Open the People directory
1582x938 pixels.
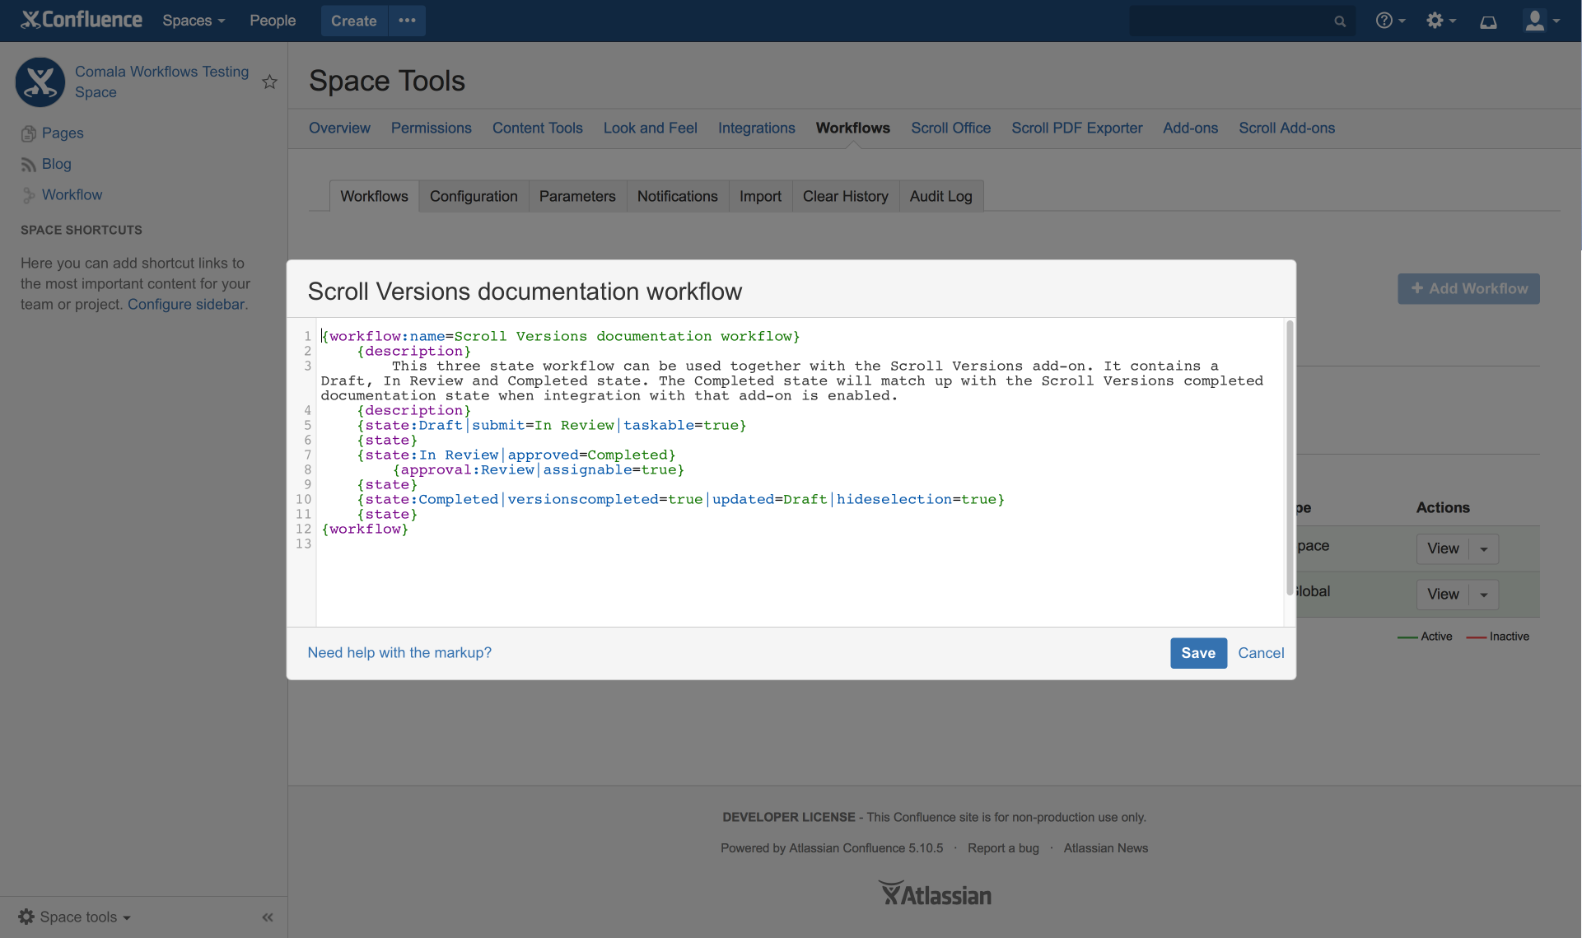click(273, 21)
